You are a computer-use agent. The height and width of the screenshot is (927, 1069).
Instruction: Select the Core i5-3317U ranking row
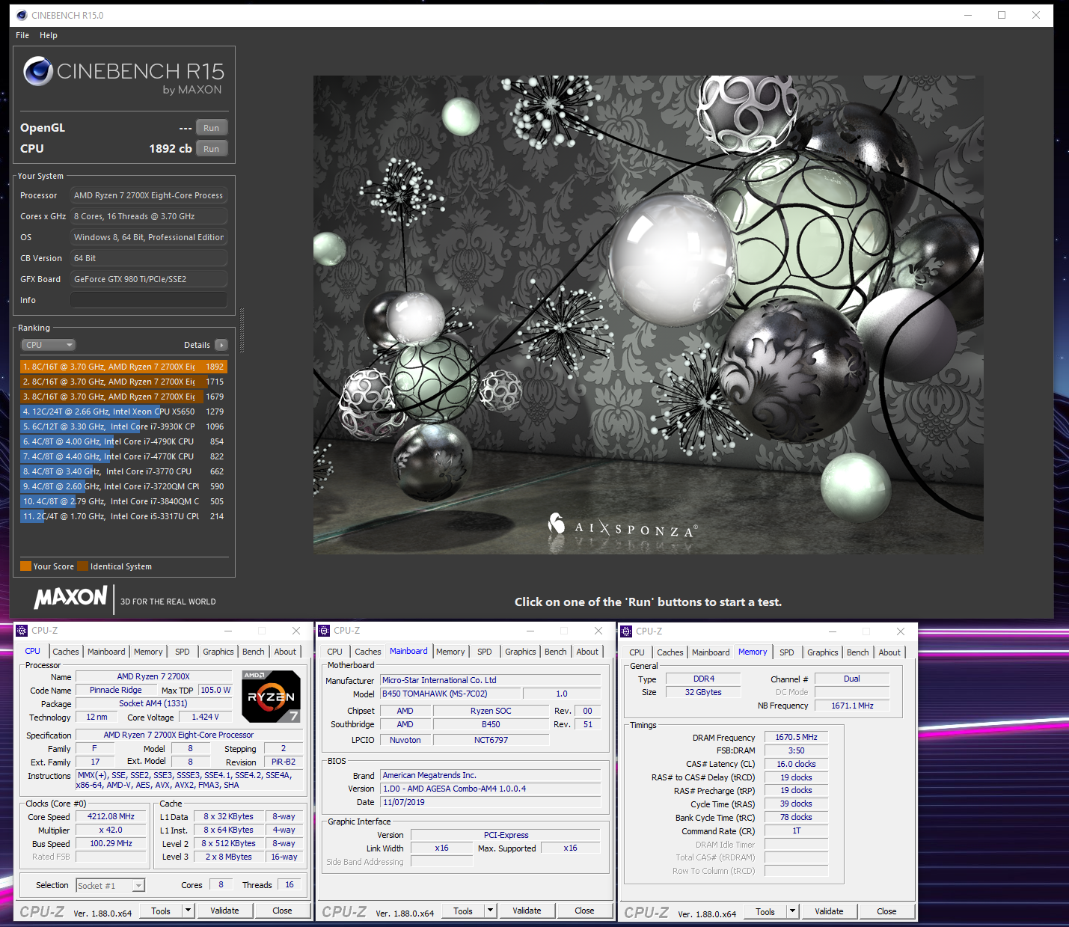(x=123, y=516)
